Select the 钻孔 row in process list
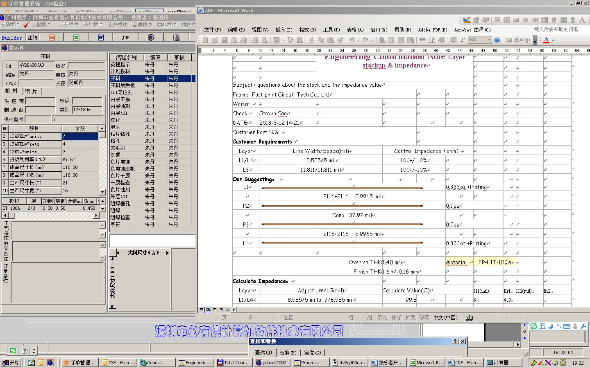Screen dimensions: 590x368 click(x=152, y=141)
